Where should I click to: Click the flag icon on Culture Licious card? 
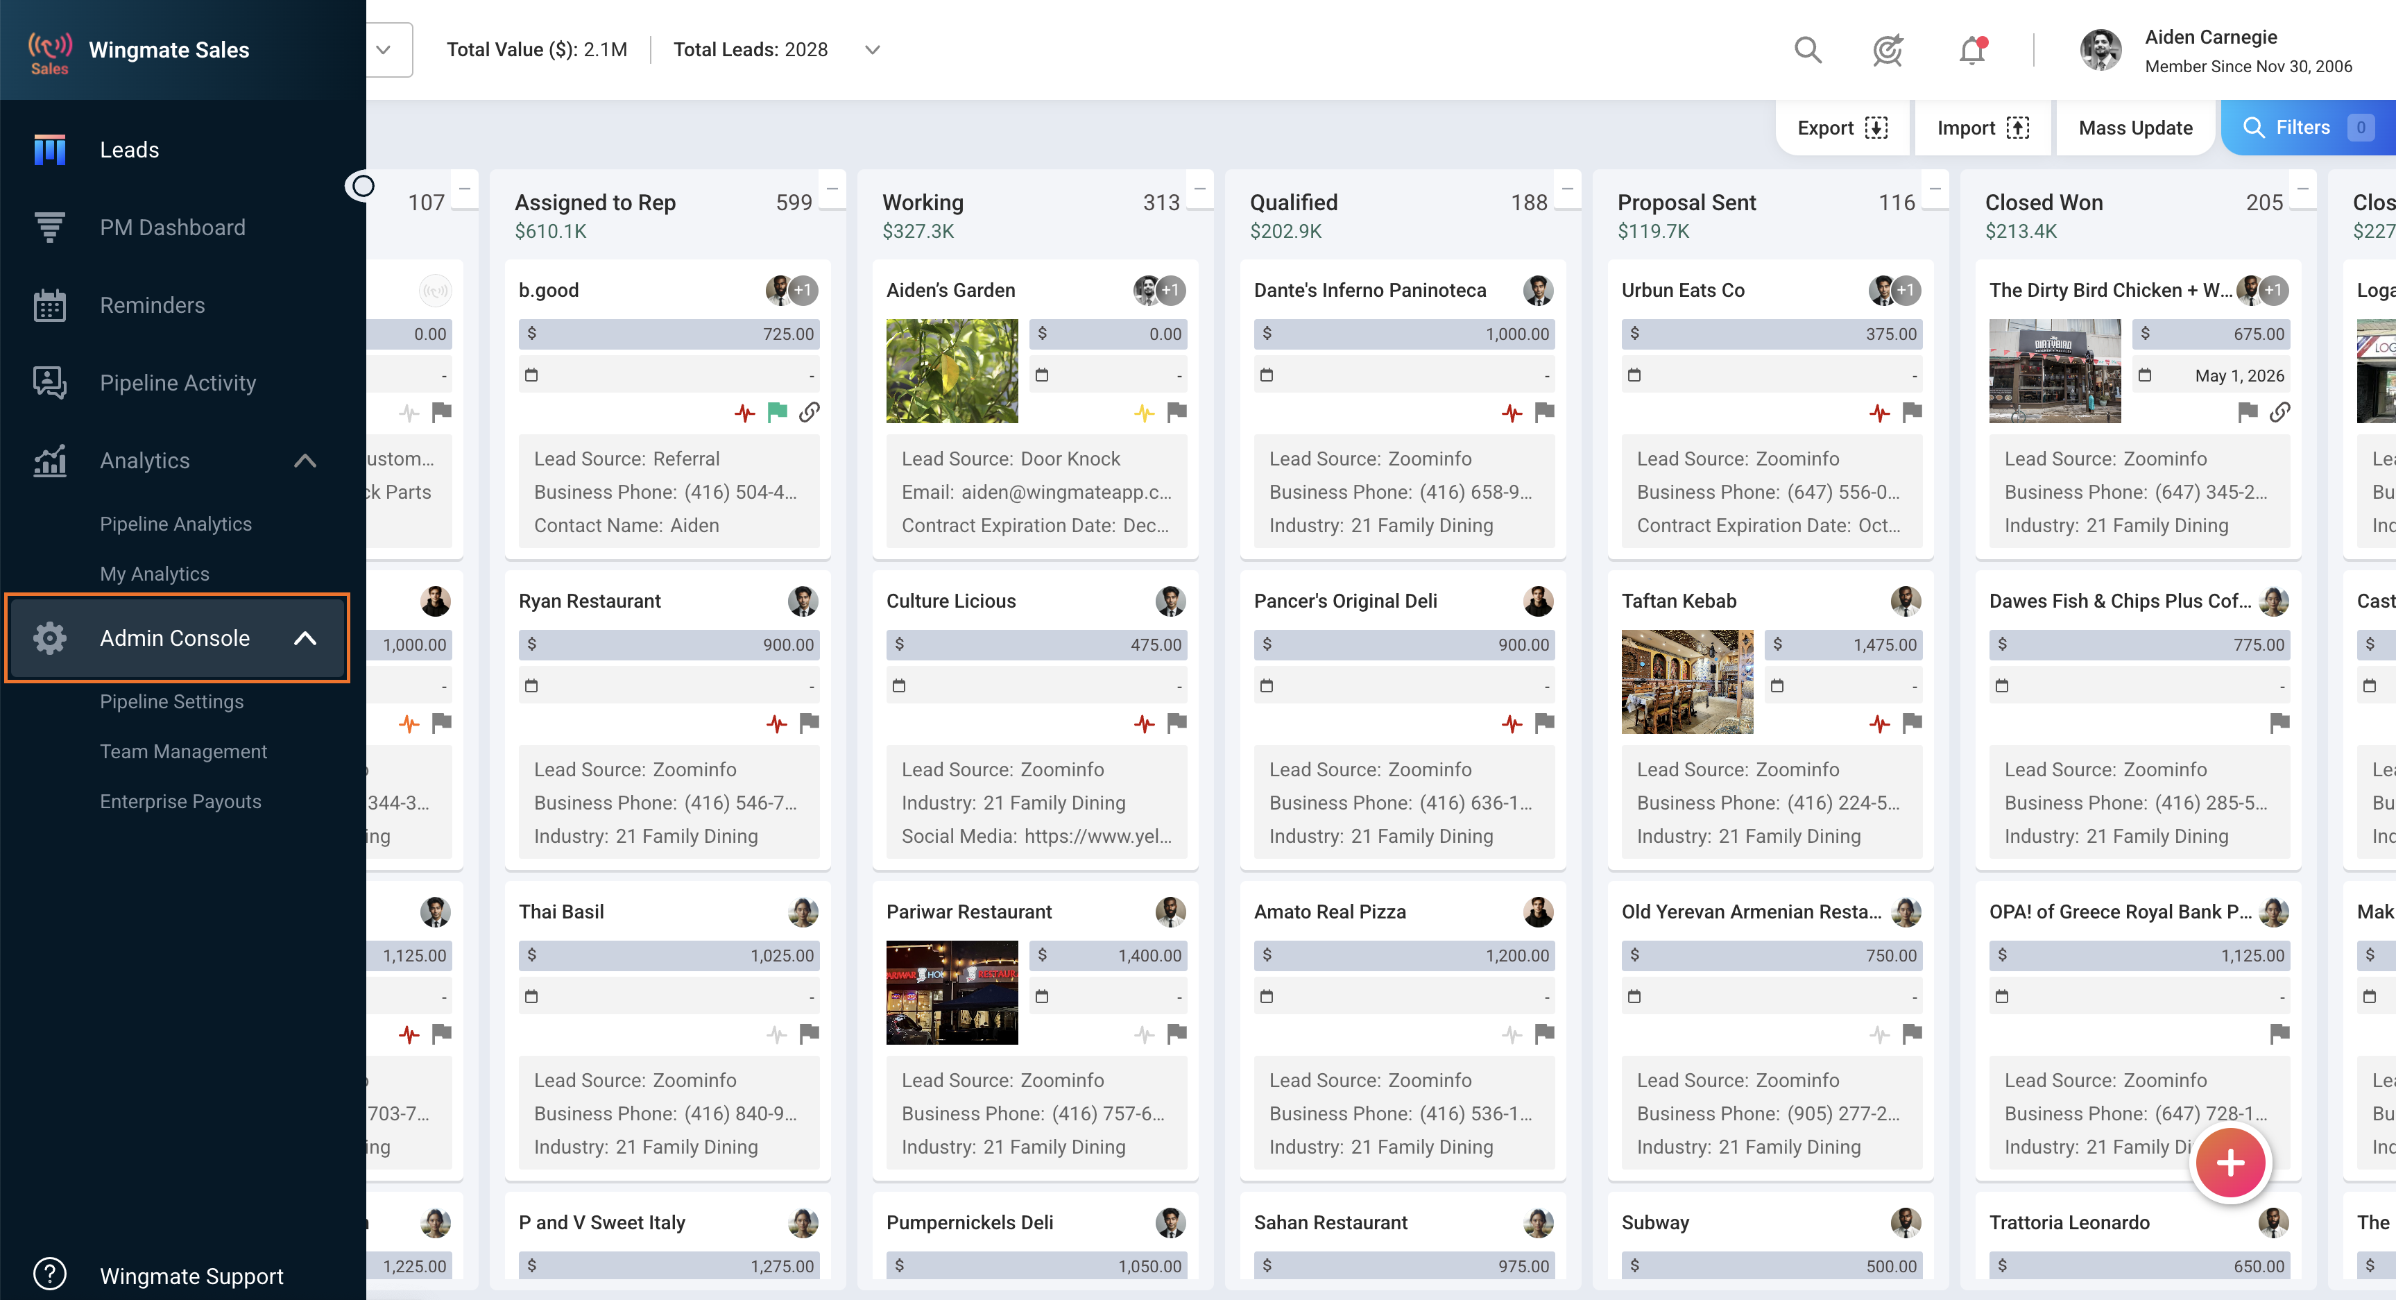[x=1176, y=723]
